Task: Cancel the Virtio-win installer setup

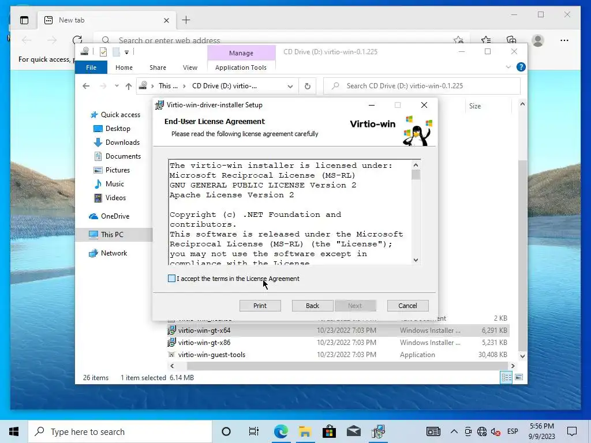Action: (x=408, y=306)
